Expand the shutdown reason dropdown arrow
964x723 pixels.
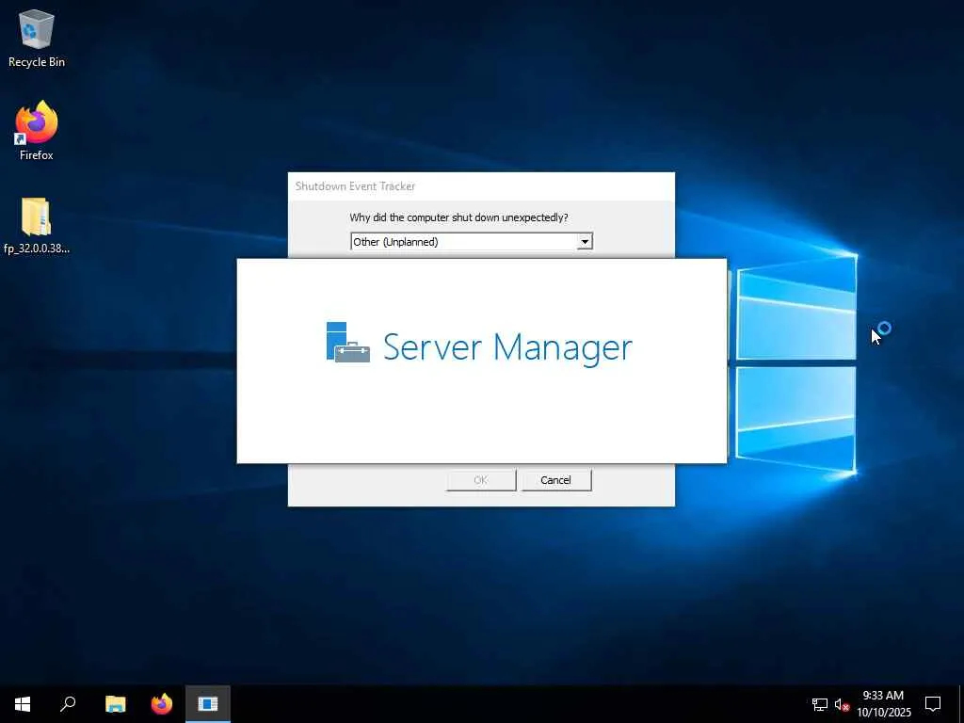coord(585,242)
